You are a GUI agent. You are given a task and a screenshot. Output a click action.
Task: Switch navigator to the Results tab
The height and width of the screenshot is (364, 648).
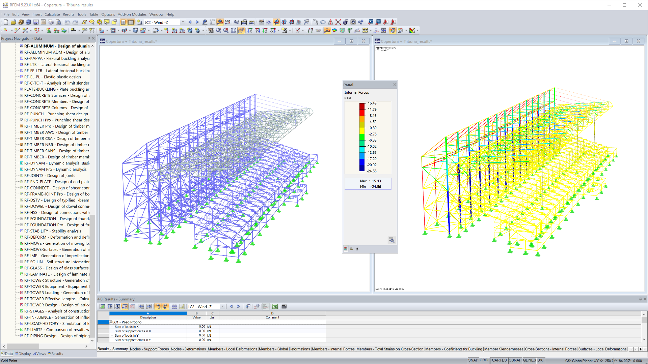click(x=56, y=354)
